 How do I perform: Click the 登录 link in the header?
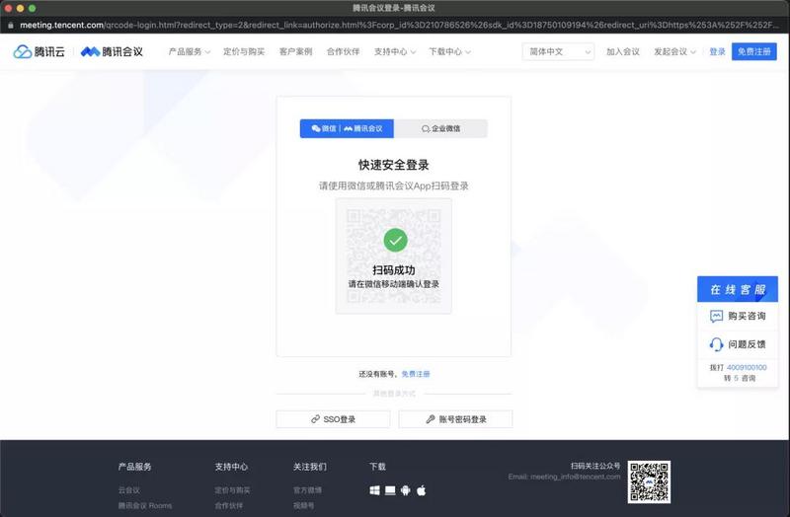[x=718, y=51]
